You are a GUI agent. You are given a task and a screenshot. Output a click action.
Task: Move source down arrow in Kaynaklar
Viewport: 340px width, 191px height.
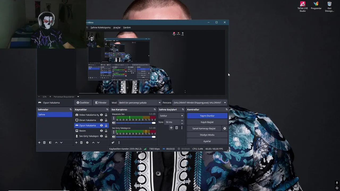(98, 142)
